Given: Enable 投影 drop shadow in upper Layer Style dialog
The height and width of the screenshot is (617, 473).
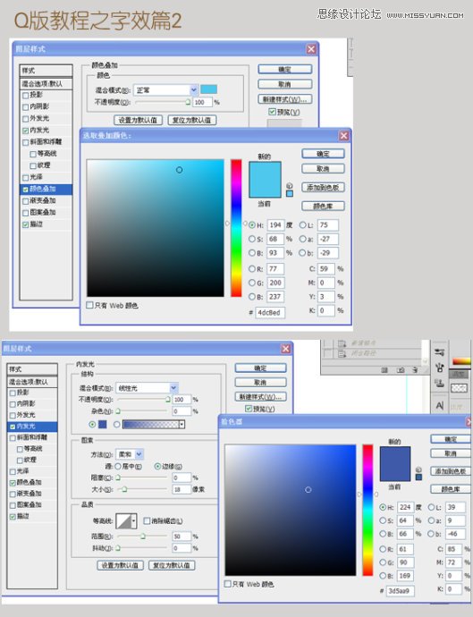Looking at the screenshot, I should coord(26,95).
